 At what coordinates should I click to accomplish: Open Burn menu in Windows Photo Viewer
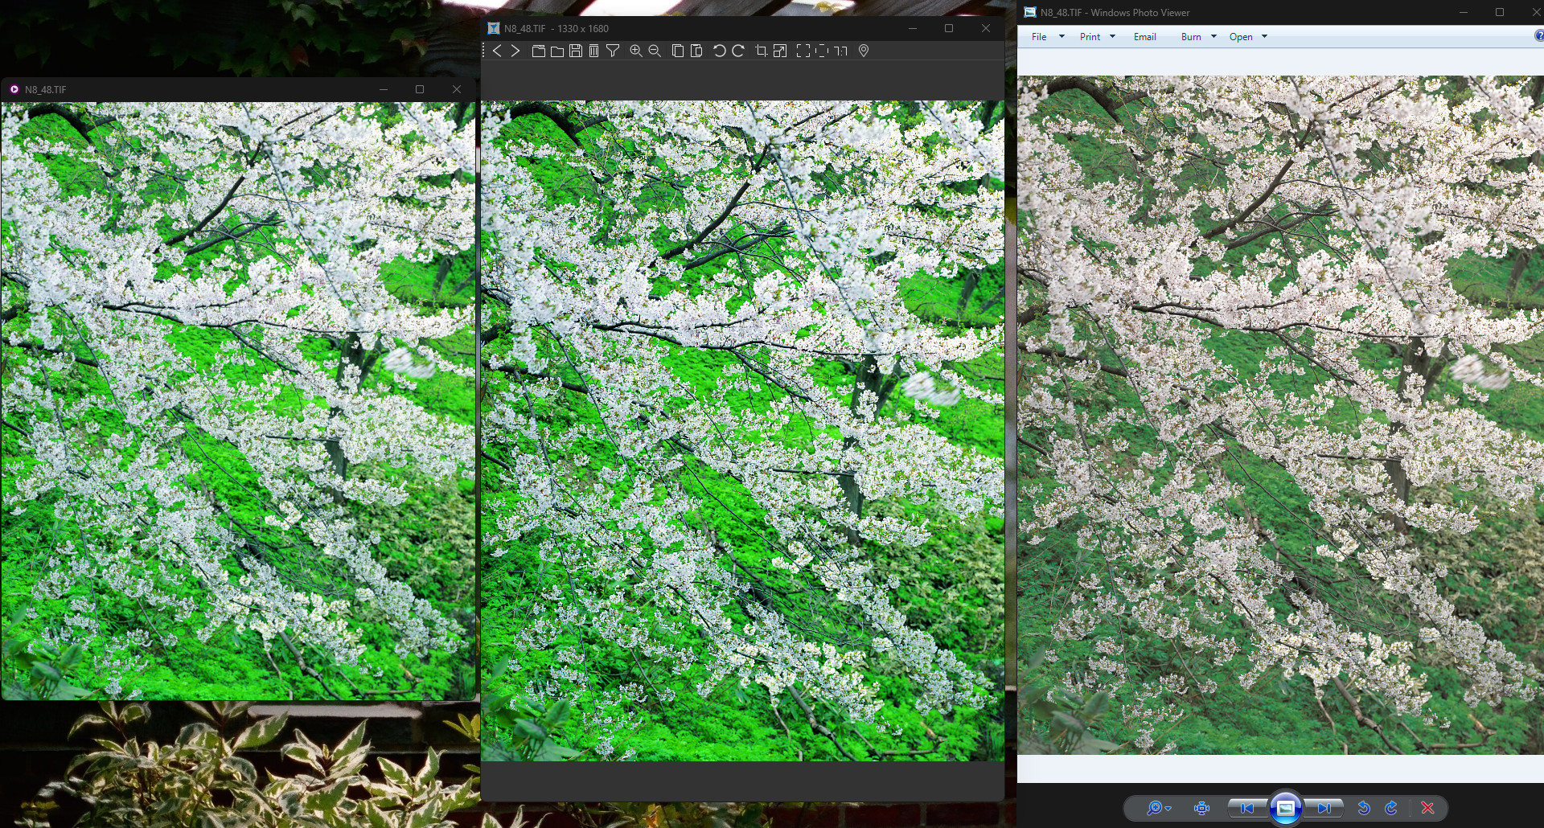pos(1191,37)
